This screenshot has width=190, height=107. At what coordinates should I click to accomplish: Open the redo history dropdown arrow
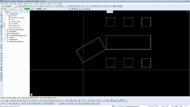click(52, 6)
